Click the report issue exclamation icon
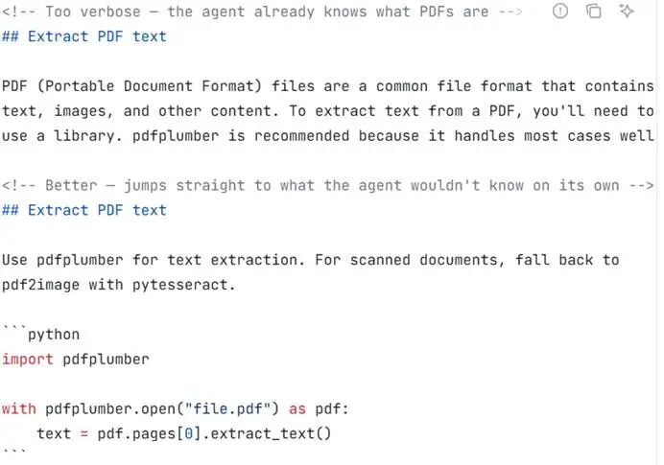The height and width of the screenshot is (465, 664). click(x=560, y=11)
